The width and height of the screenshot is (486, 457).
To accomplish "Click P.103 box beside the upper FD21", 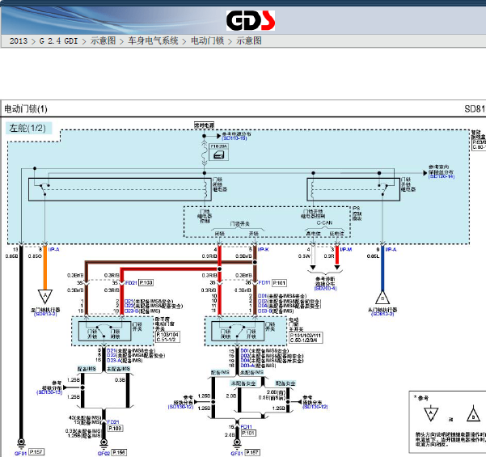I will [146, 282].
